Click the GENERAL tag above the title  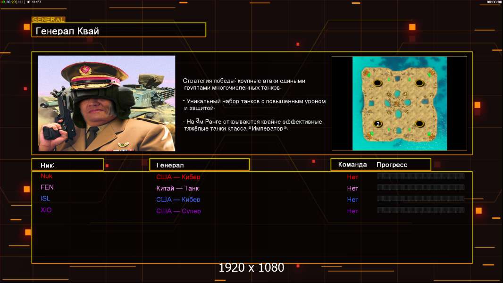[48, 20]
